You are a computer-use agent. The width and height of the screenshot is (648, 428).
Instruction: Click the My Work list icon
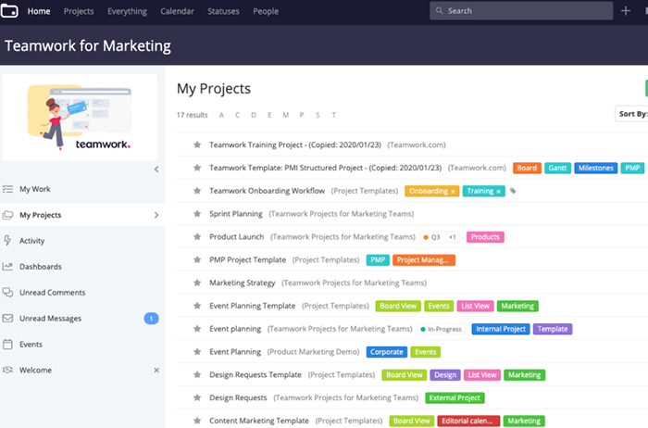pos(7,189)
